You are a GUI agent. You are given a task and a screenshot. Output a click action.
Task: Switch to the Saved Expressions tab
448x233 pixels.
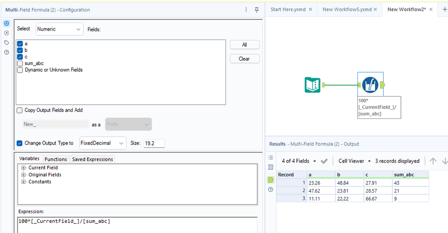tap(92, 159)
